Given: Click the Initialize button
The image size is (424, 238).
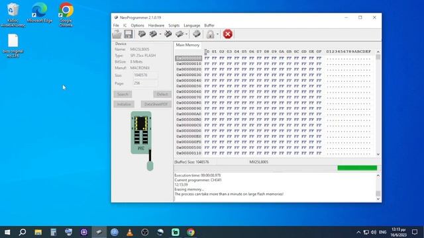Looking at the screenshot, I should click(x=124, y=104).
